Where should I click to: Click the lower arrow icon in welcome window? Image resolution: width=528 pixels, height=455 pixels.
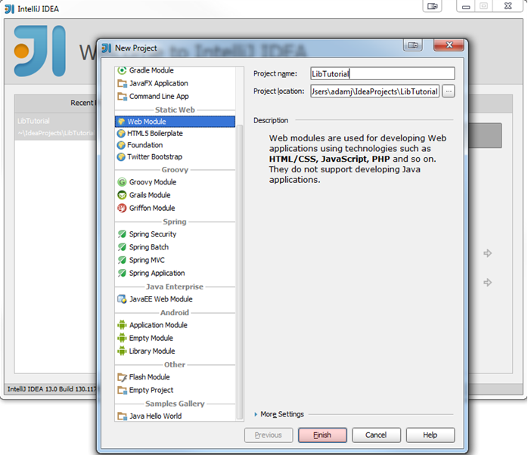[488, 283]
